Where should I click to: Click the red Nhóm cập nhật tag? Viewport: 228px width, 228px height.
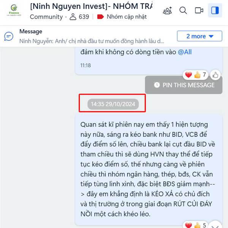pos(122,17)
